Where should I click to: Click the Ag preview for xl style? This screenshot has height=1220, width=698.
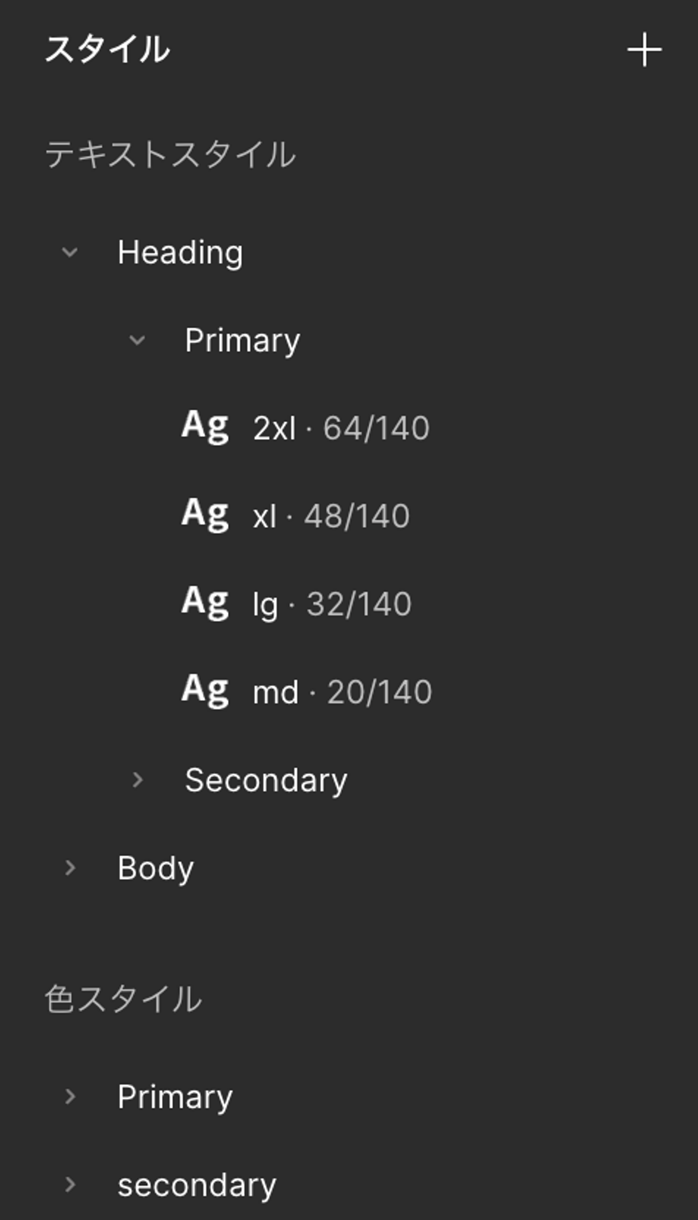click(x=205, y=515)
